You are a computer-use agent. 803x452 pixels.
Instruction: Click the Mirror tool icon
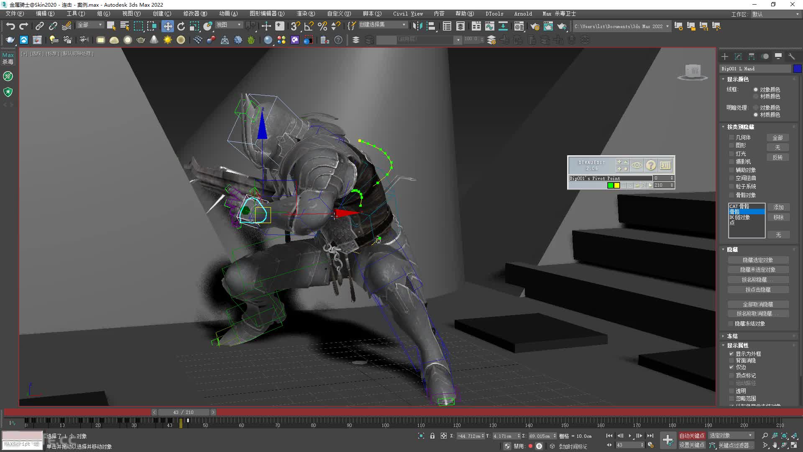[x=417, y=26]
